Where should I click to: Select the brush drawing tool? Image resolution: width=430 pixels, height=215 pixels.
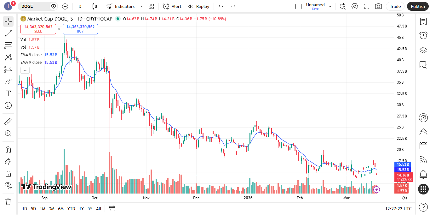click(8, 81)
